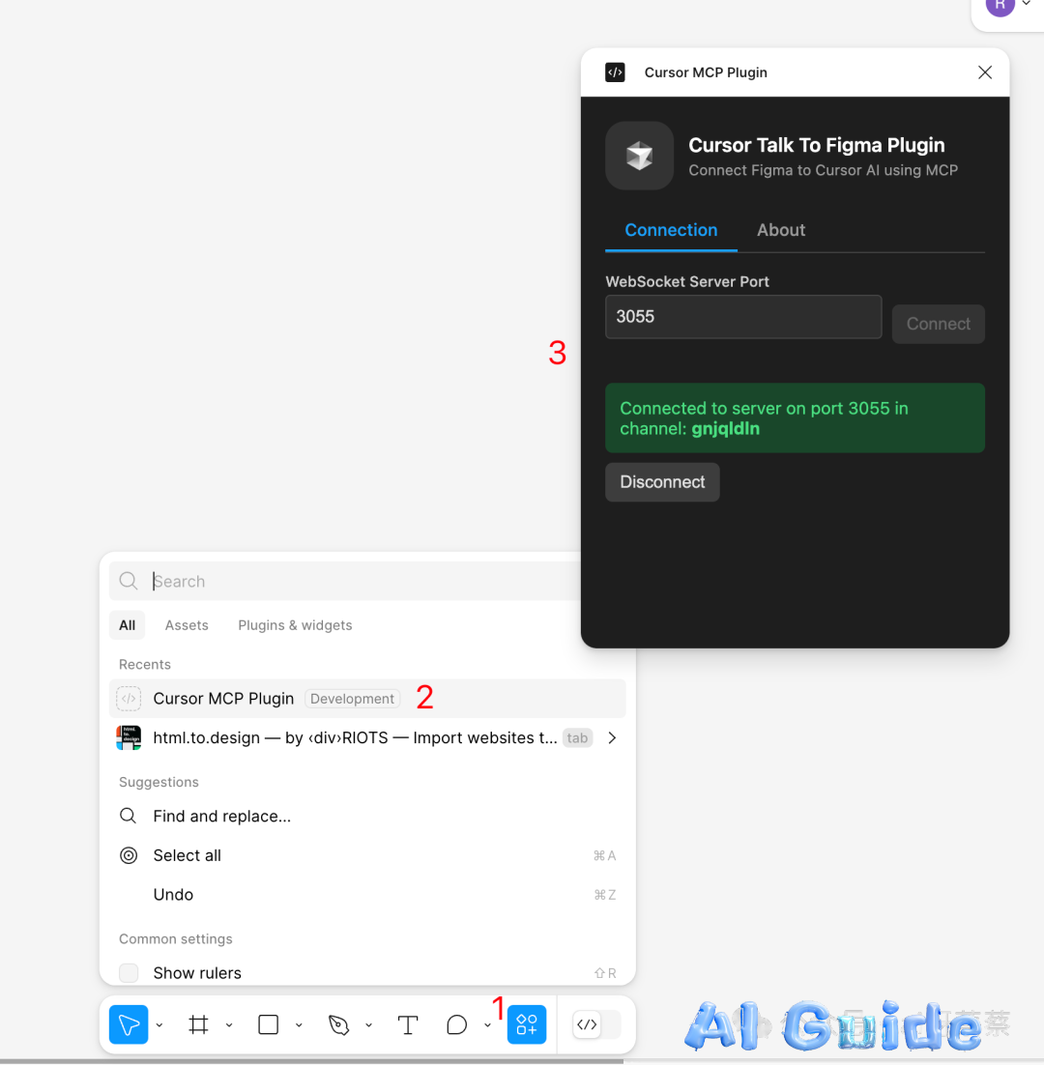This screenshot has height=1065, width=1044.
Task: Click the Cursor MCP Plugin title text
Action: [706, 72]
